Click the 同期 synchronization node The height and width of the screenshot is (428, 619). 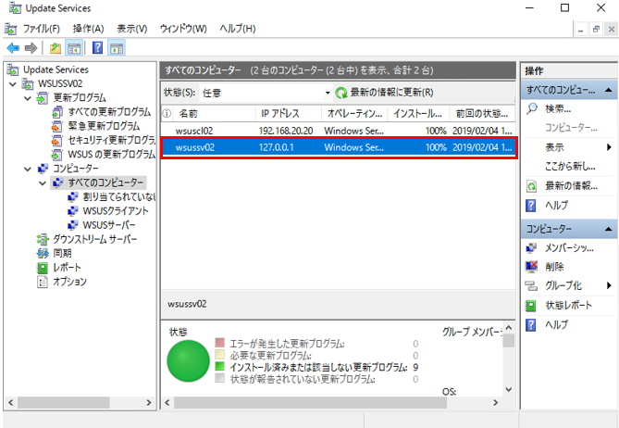click(x=61, y=253)
